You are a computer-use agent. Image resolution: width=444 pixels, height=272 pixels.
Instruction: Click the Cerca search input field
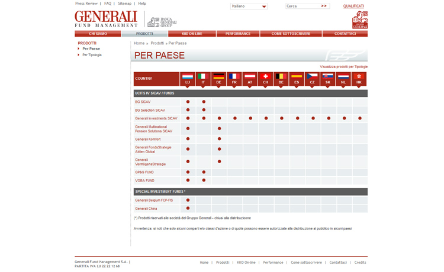303,6
